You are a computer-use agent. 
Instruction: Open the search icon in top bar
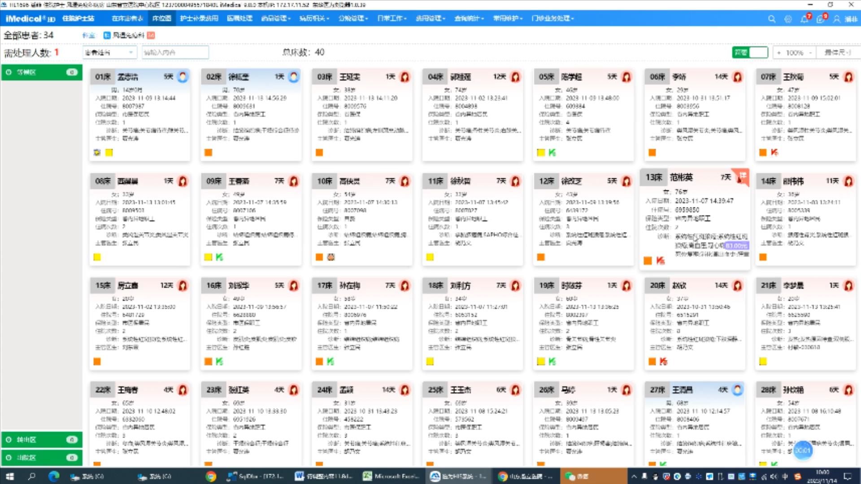point(771,19)
